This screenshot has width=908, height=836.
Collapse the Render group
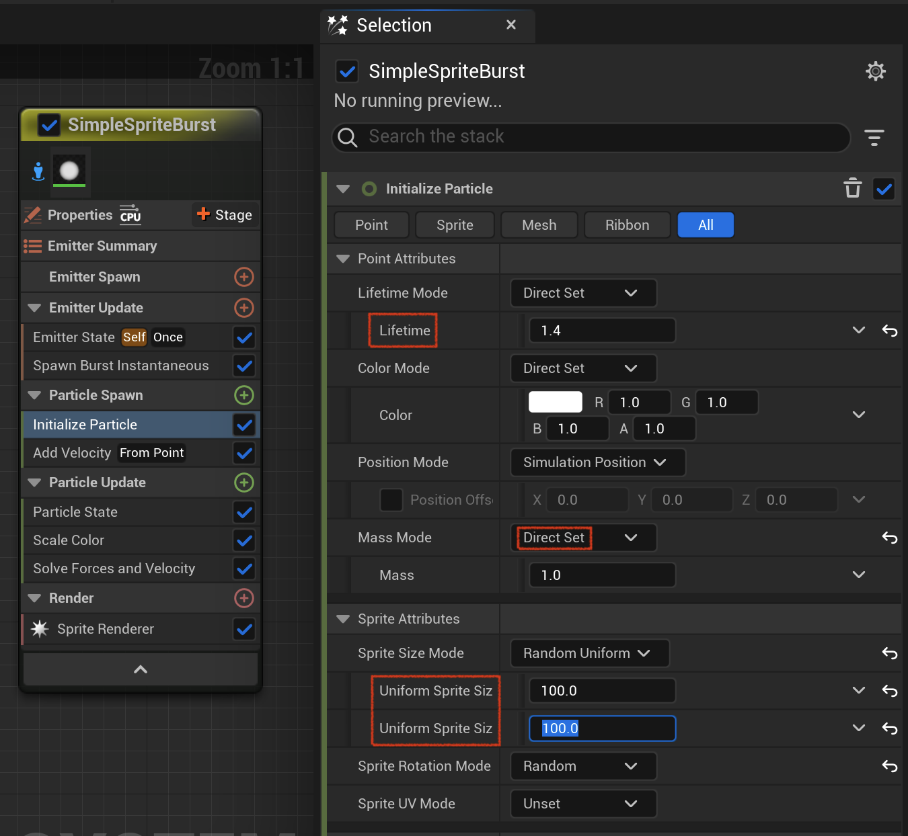(34, 598)
